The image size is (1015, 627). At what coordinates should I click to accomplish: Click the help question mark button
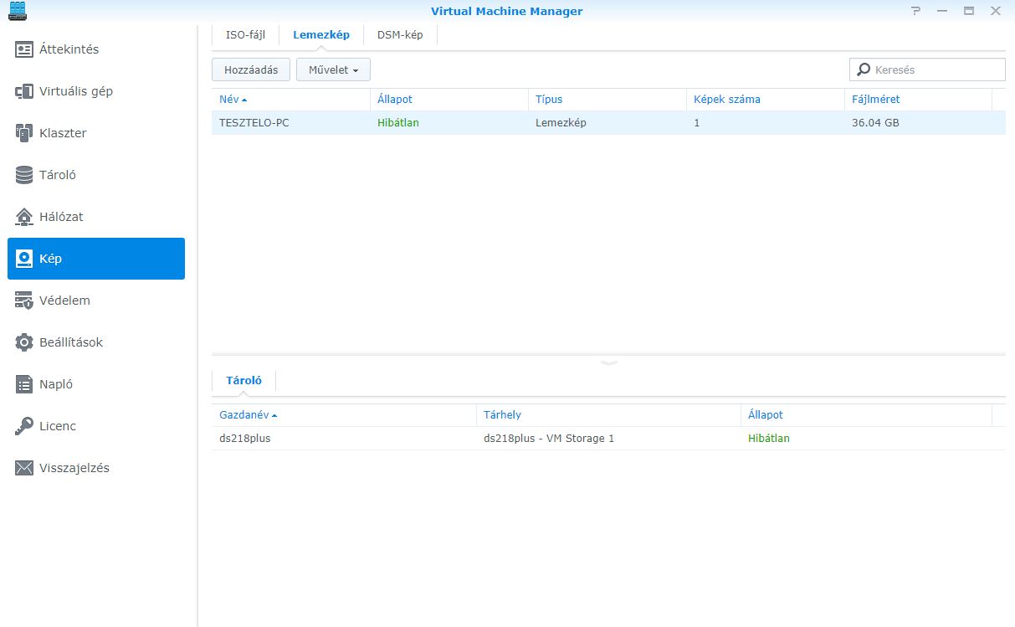[x=916, y=11]
